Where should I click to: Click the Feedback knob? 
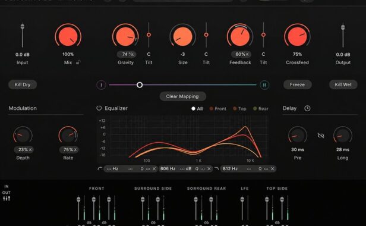(240, 36)
